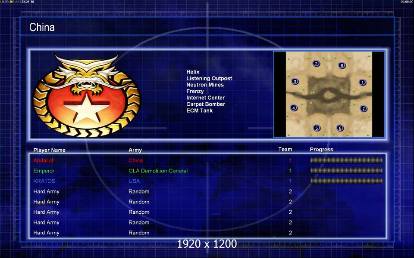Click Abdallah's loading progress bar

click(346, 160)
